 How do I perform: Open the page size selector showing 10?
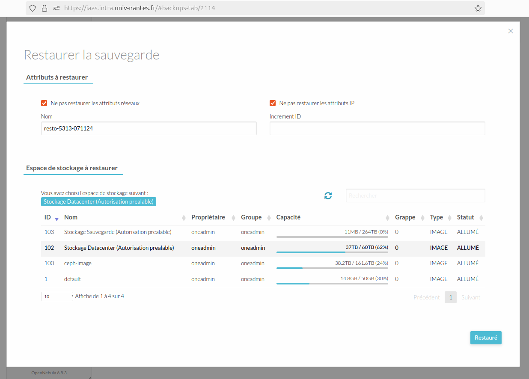point(56,296)
